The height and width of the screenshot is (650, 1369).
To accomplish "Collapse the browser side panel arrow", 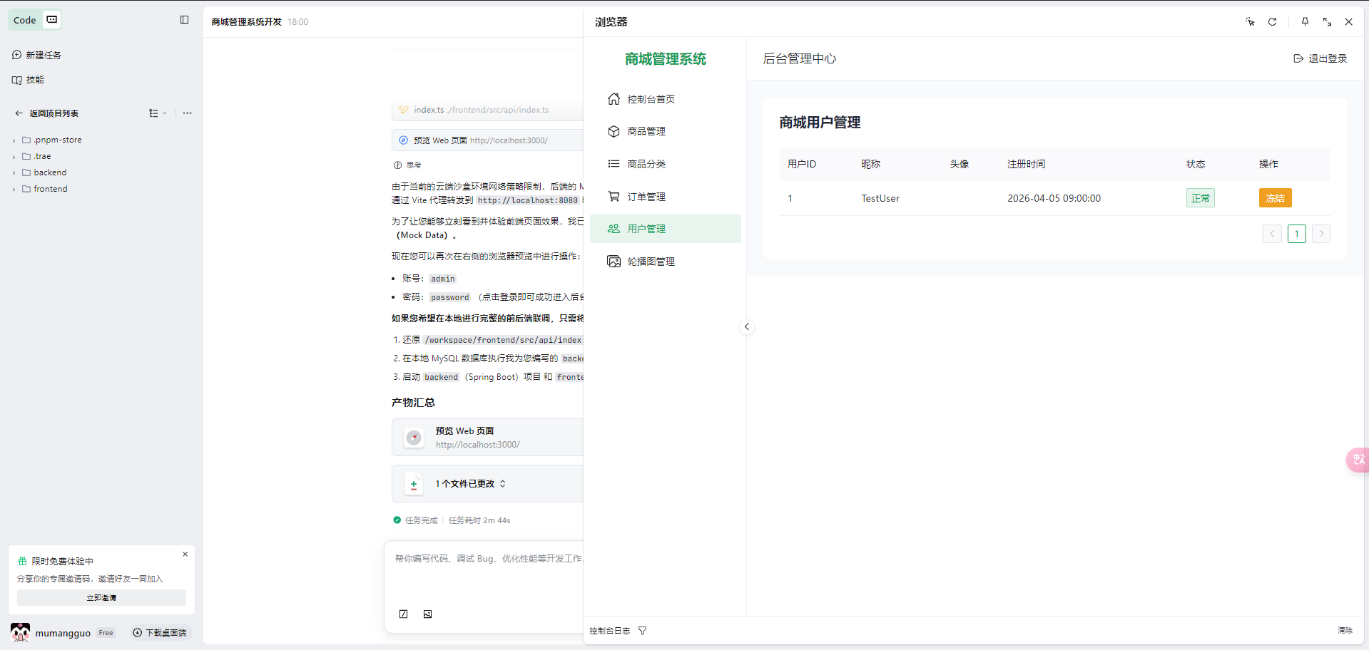I will [746, 327].
